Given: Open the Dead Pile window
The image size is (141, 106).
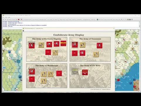Looking at the screenshot, I should [74, 19].
